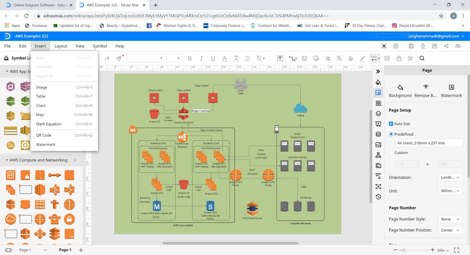The height and width of the screenshot is (255, 470).
Task: Collapse AWS Compute and Networking section
Action: pos(7,160)
